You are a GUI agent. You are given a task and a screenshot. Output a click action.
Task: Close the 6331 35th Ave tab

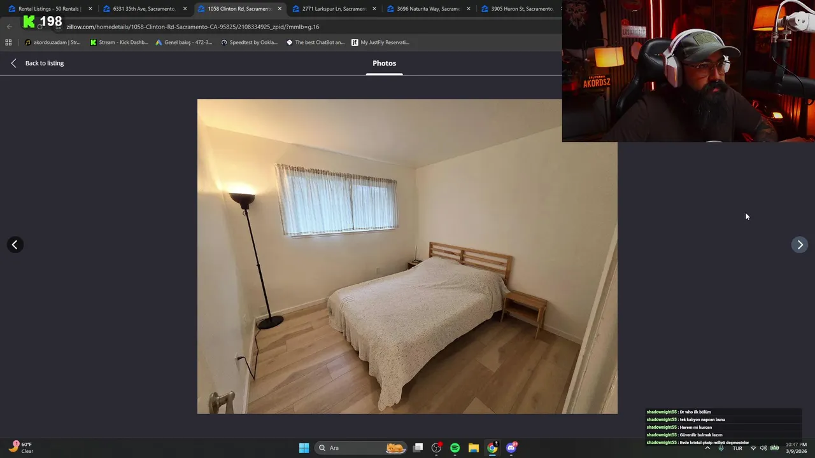pyautogui.click(x=185, y=9)
